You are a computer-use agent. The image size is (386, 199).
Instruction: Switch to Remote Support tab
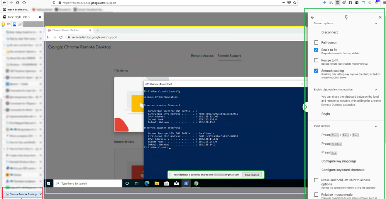(229, 56)
